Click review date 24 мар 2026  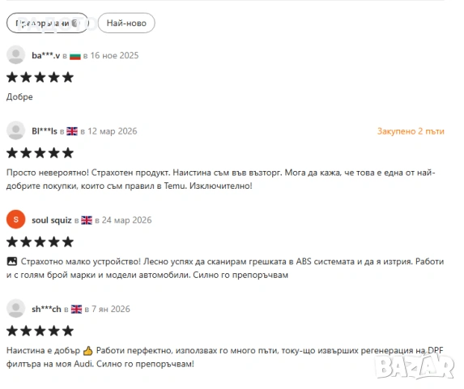[126, 220]
